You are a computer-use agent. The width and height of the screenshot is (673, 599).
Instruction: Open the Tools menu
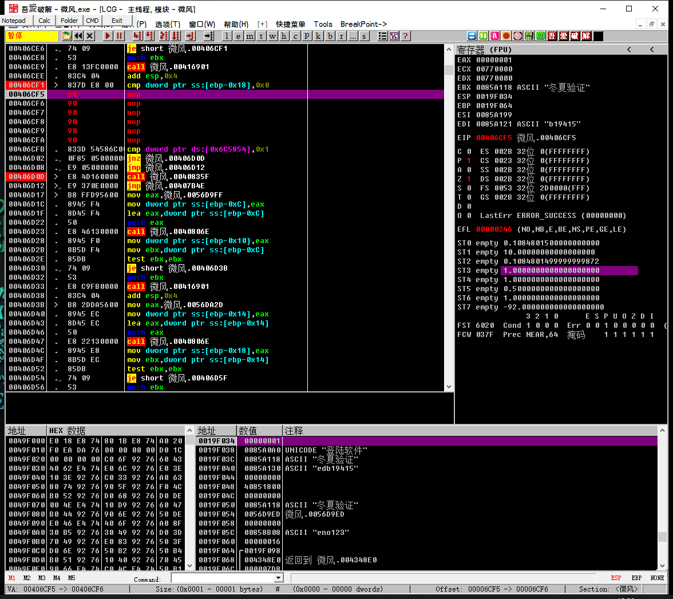(x=323, y=25)
